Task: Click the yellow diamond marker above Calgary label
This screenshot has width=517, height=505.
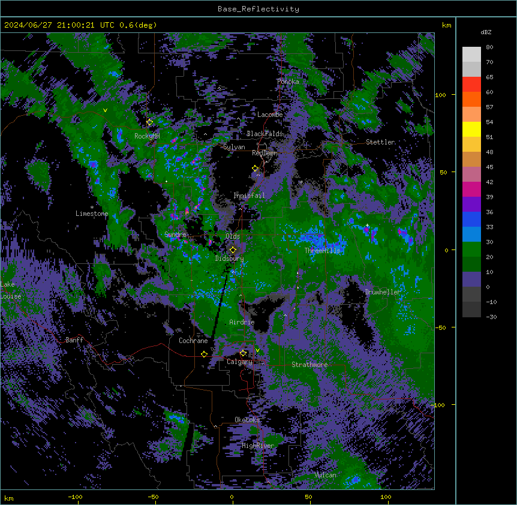Action: (x=243, y=353)
